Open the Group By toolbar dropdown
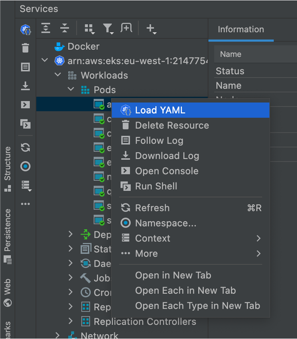 click(x=90, y=29)
